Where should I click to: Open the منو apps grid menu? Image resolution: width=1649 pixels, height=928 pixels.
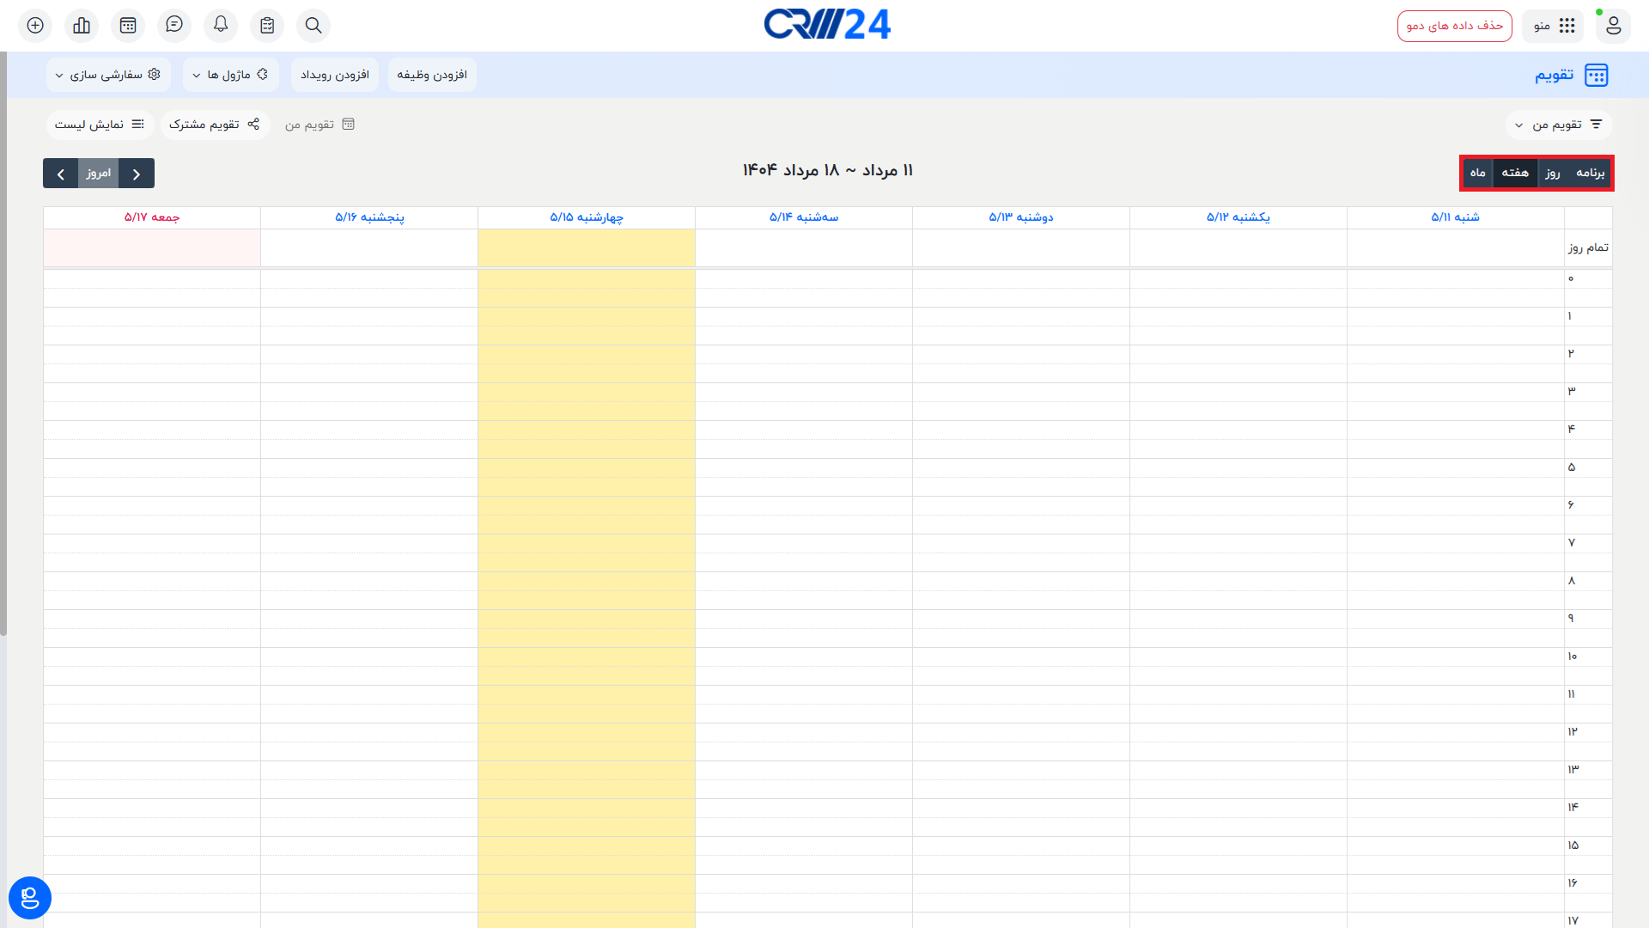[x=1554, y=26]
